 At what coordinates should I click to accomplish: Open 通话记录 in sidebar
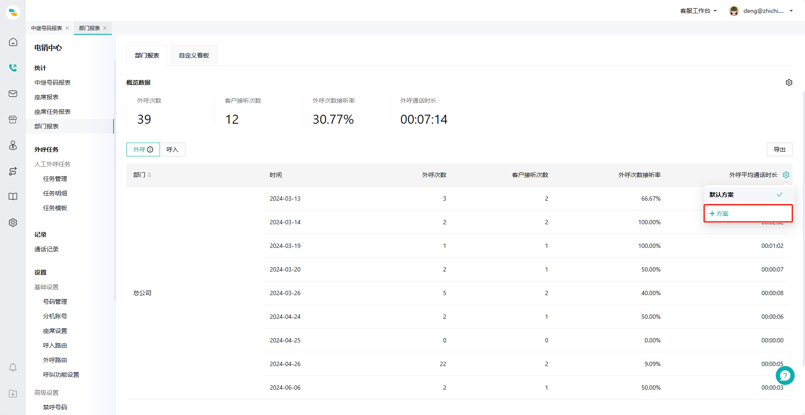46,249
